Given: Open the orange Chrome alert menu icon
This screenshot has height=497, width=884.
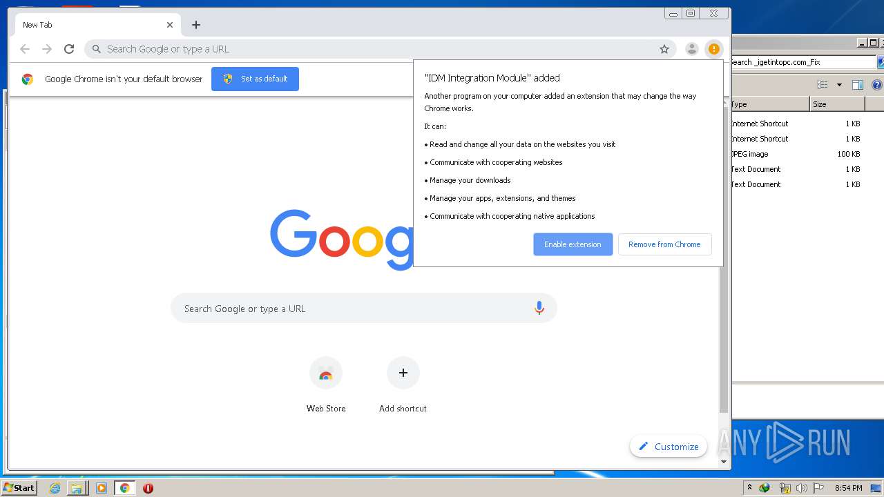Looking at the screenshot, I should click(x=713, y=49).
